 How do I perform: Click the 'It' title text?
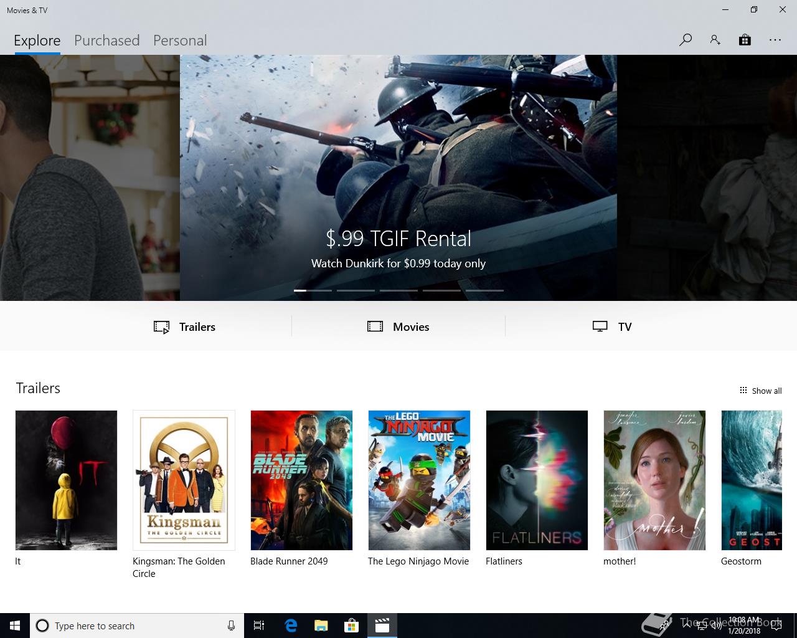18,561
